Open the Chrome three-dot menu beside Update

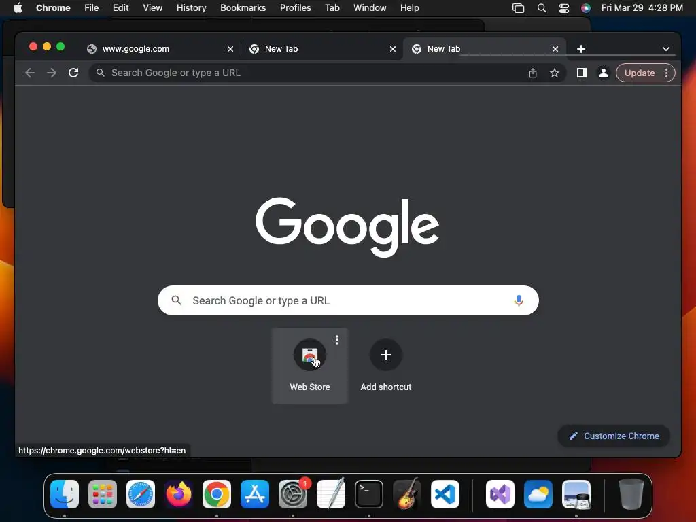click(666, 73)
